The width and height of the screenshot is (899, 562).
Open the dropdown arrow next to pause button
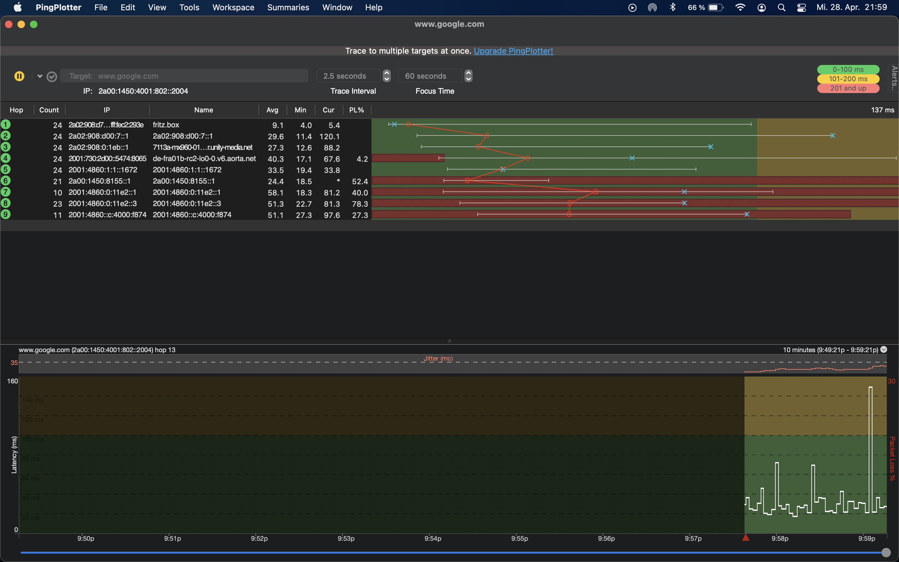[40, 76]
